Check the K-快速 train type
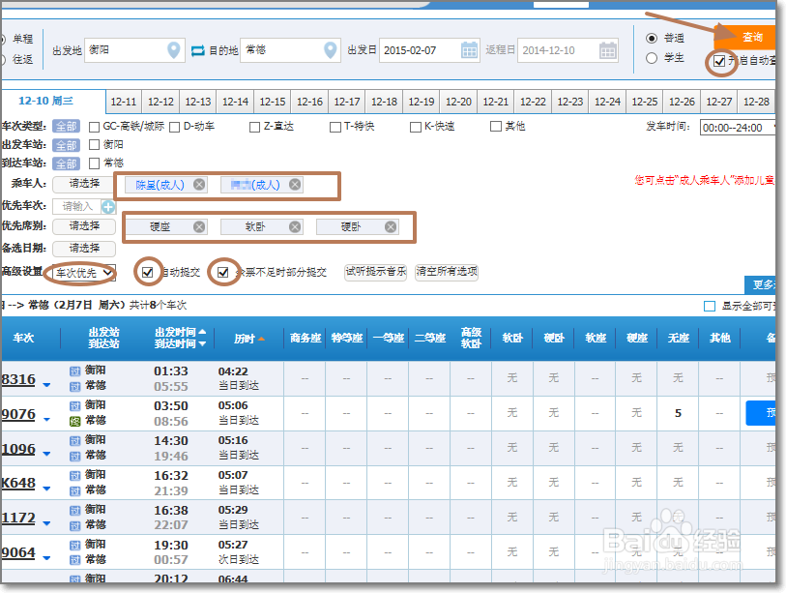This screenshot has width=786, height=593. coord(415,127)
